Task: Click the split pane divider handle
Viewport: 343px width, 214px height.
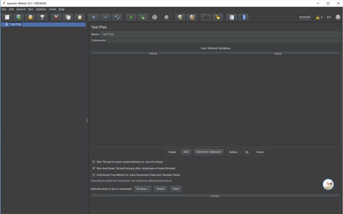Action: click(x=87, y=120)
